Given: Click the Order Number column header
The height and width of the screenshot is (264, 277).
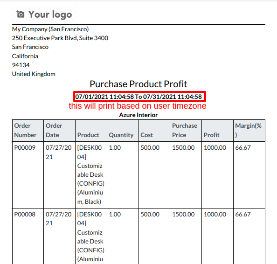Looking at the screenshot, I should coord(28,131).
